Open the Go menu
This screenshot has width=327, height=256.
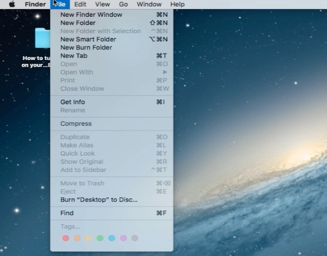pos(123,4)
